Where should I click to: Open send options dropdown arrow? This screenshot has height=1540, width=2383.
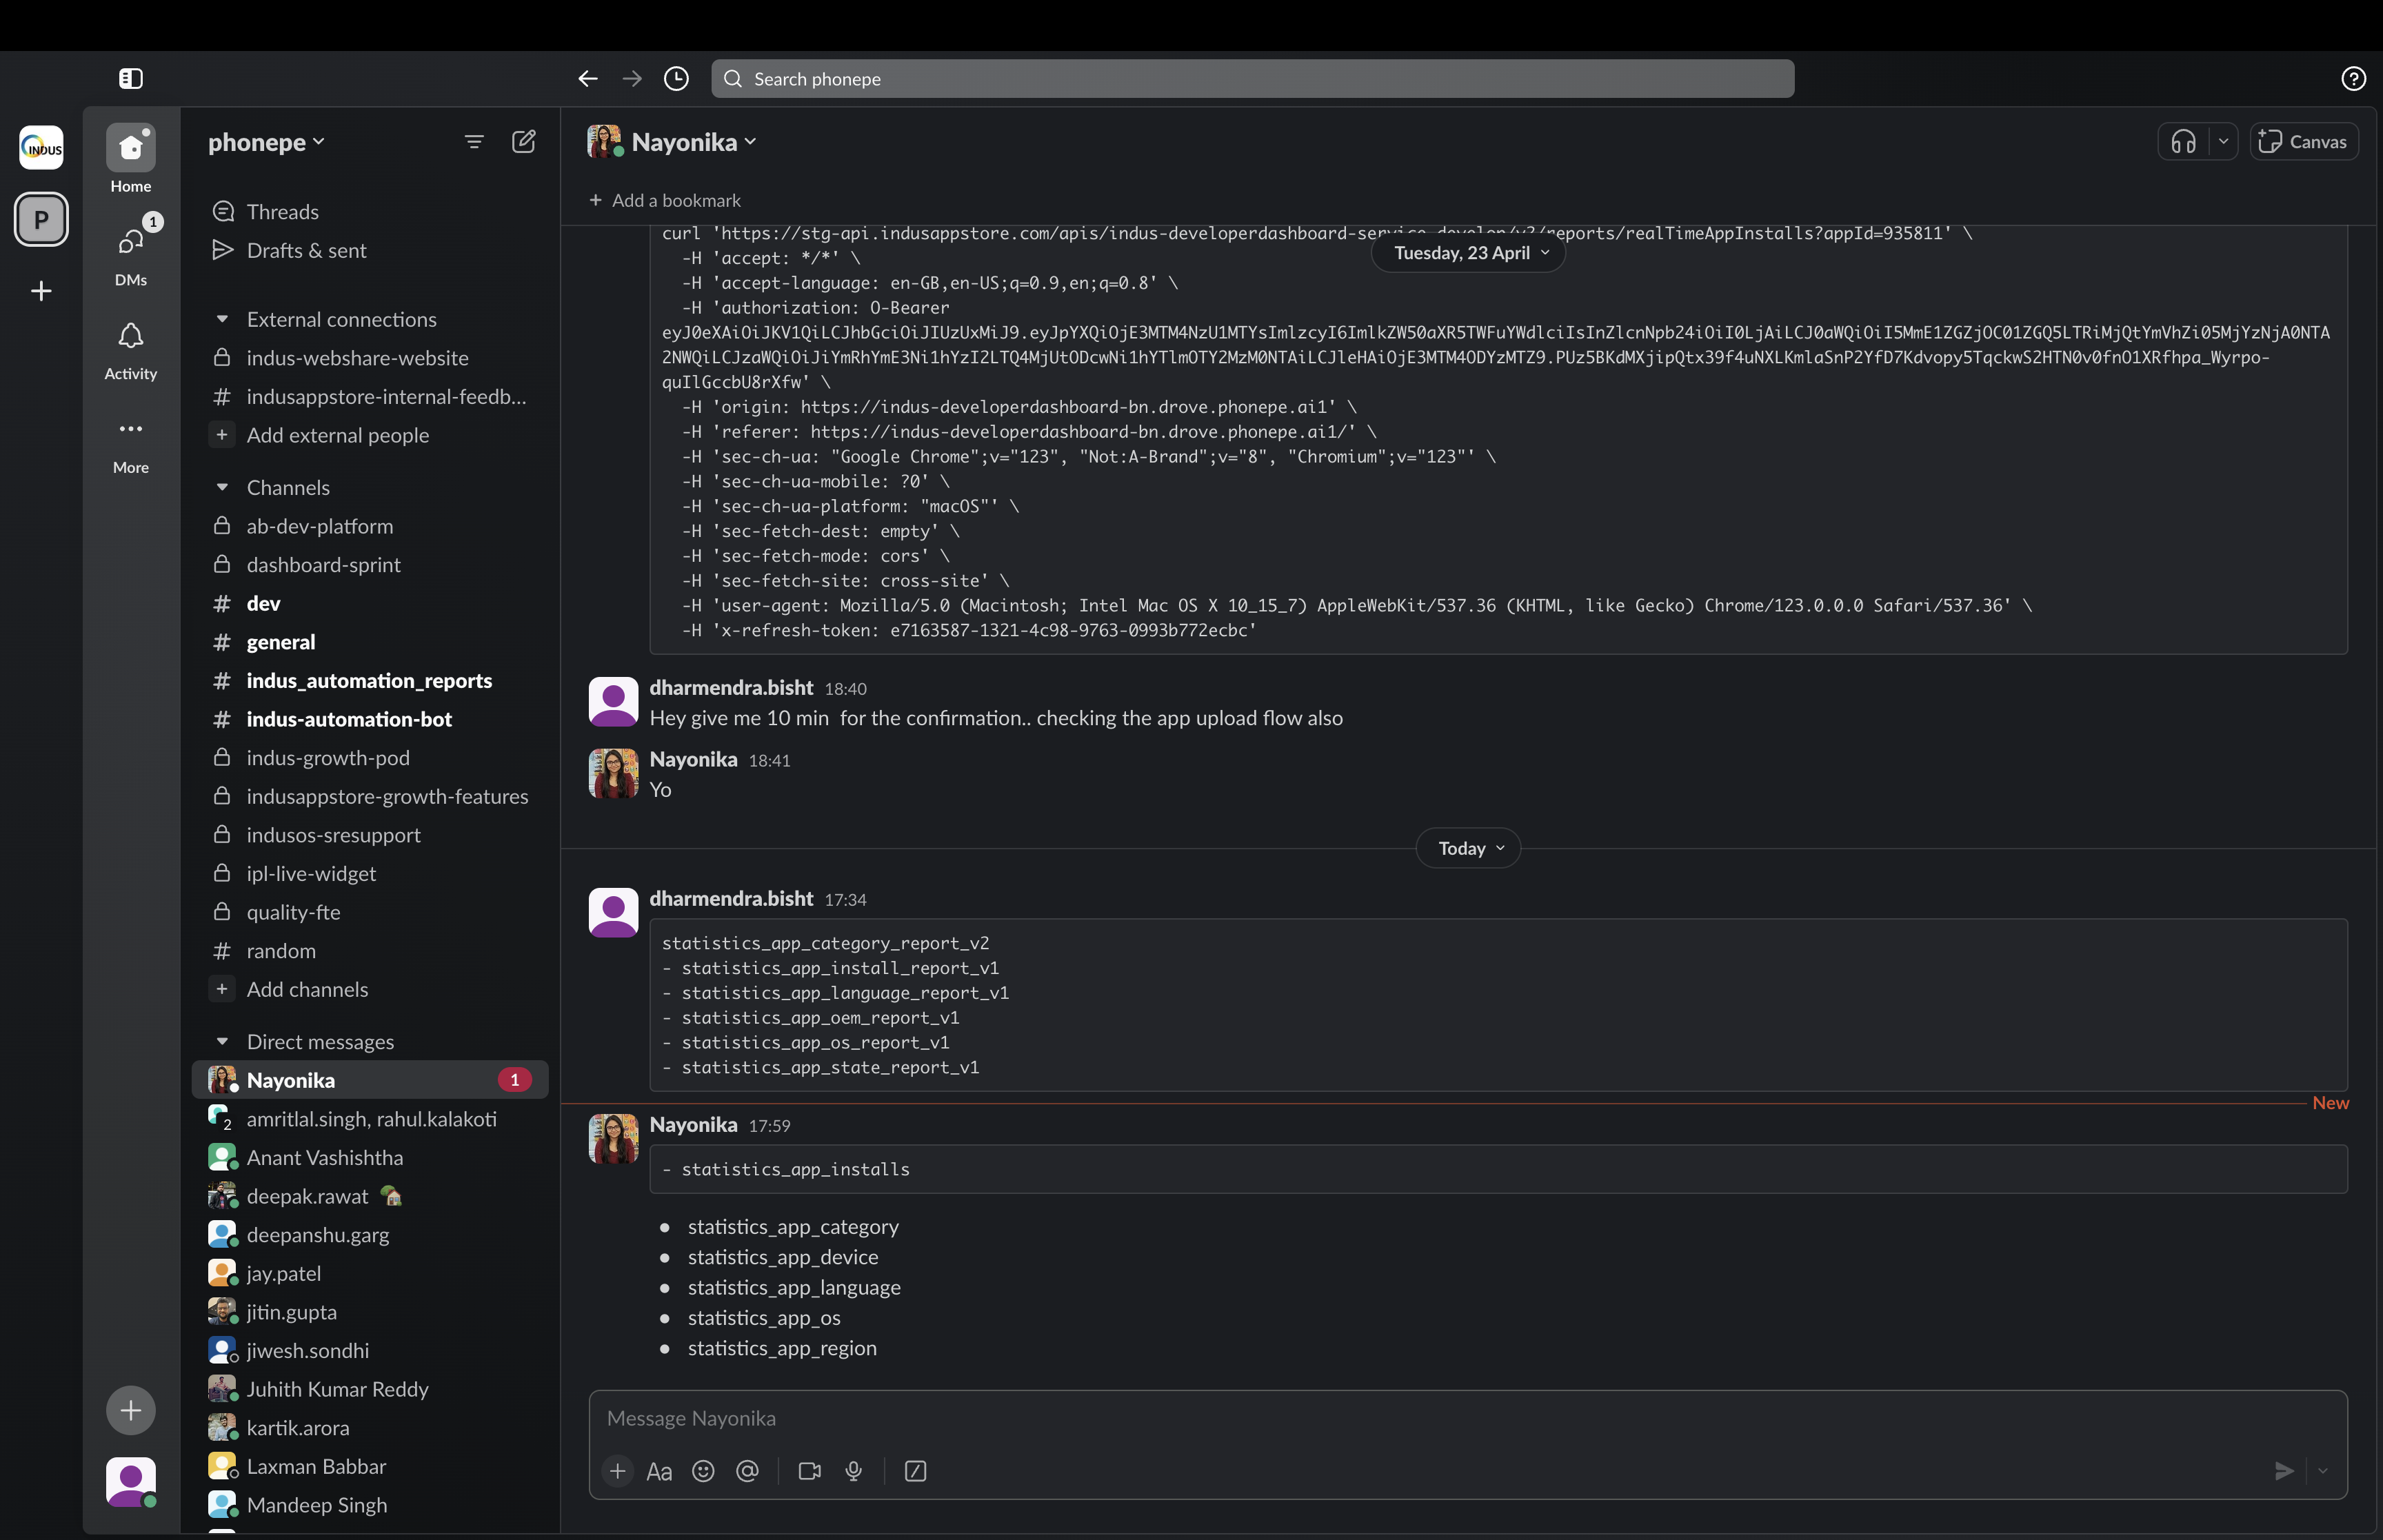pyautogui.click(x=2323, y=1471)
